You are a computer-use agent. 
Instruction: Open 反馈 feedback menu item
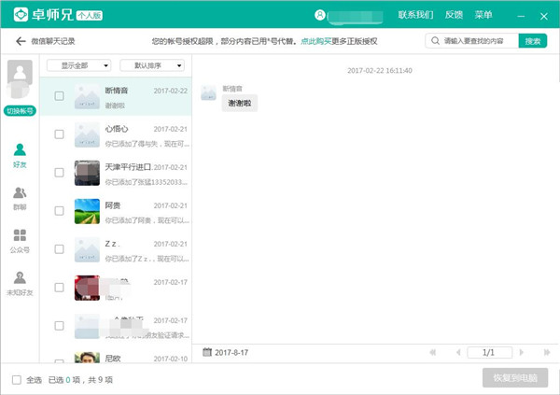coord(454,15)
